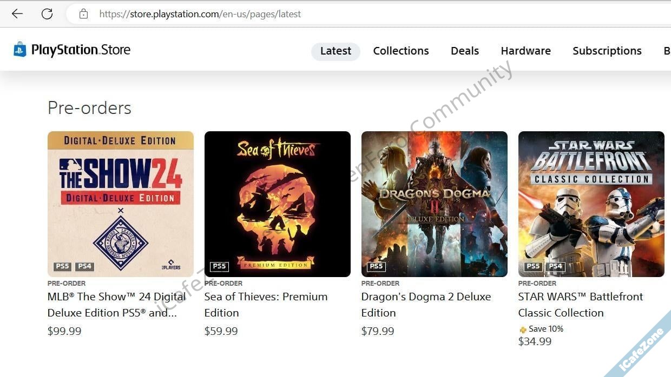671x377 pixels.
Task: Click the PS5 badge on Dragon's Dogma 2 cover
Action: pos(376,266)
